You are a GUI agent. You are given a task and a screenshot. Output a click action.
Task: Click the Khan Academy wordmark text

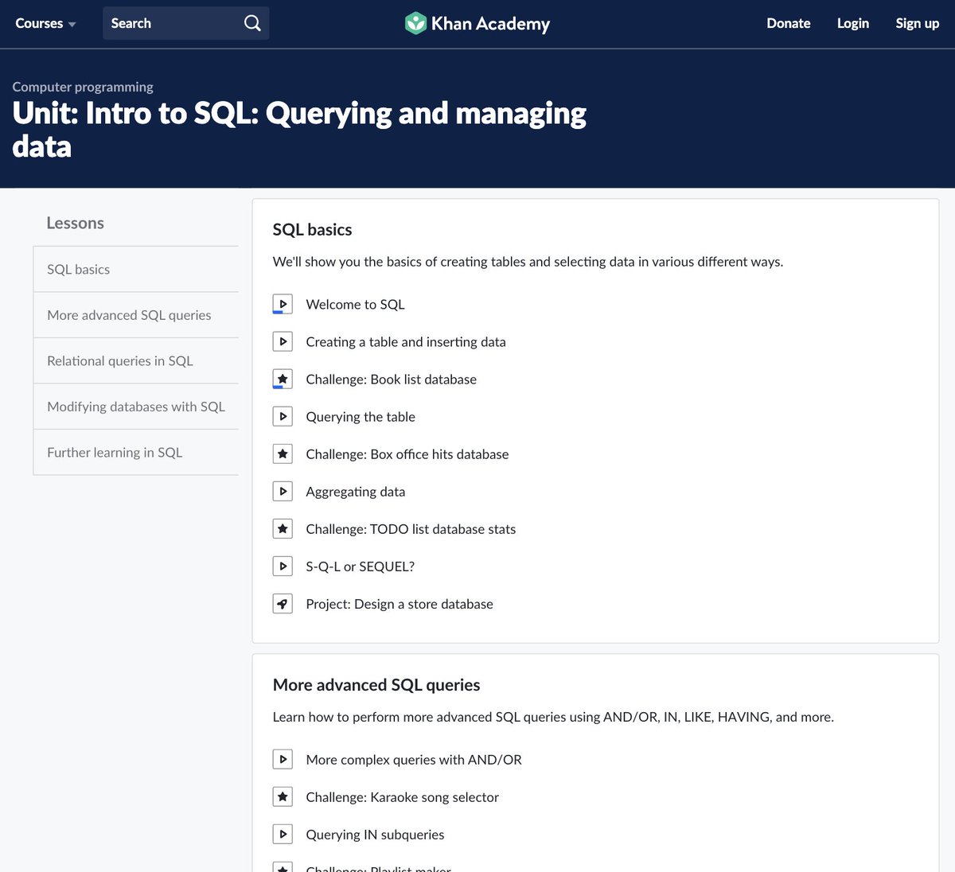coord(490,24)
